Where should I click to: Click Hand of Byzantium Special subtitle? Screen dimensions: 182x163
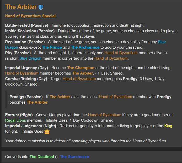click(x=30, y=16)
